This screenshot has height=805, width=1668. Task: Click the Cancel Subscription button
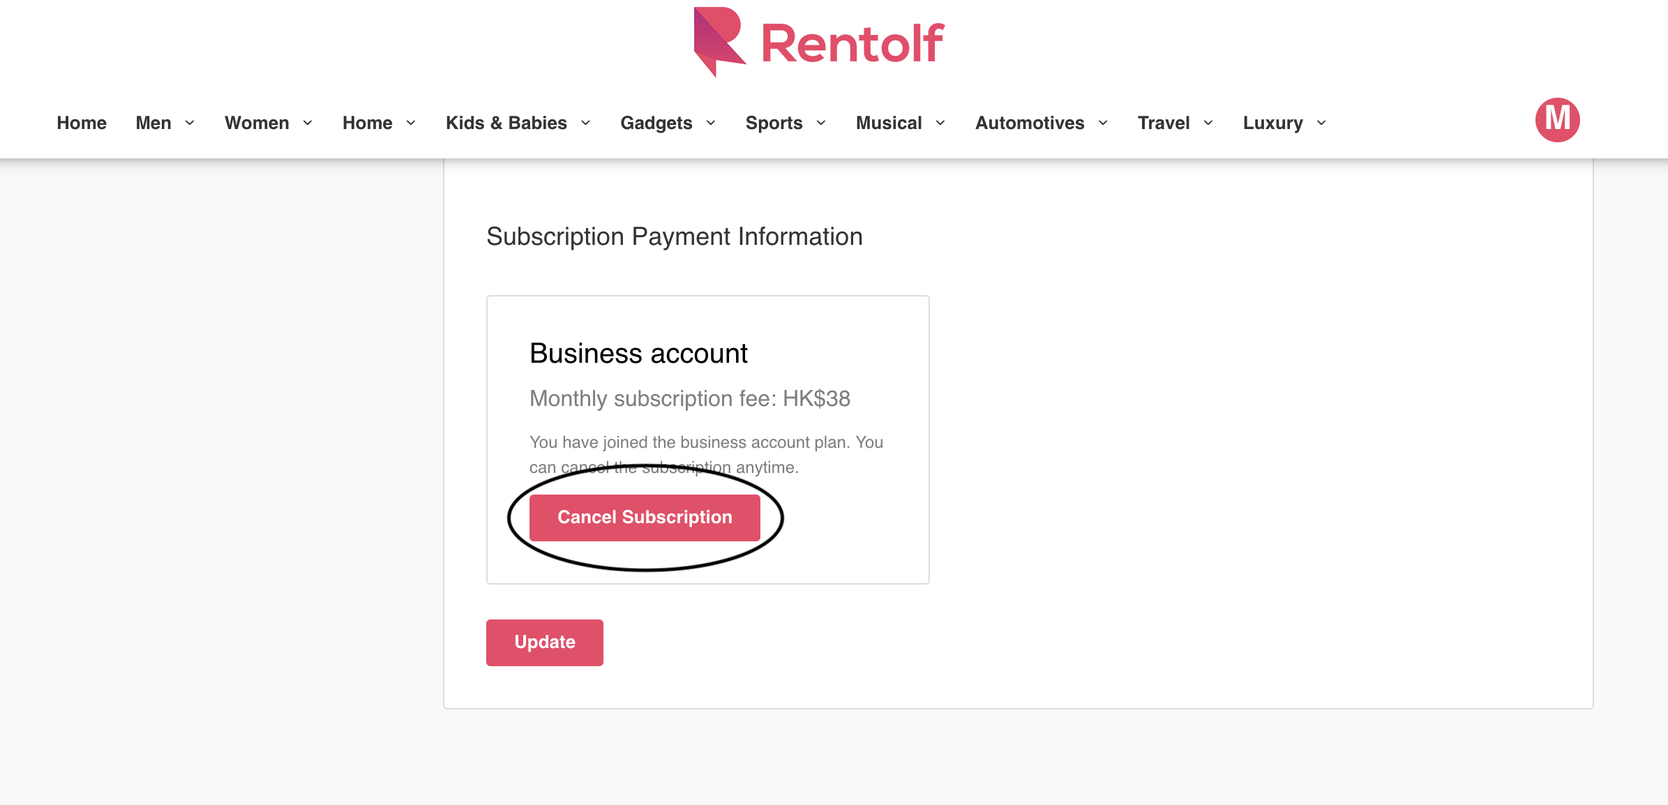(645, 518)
